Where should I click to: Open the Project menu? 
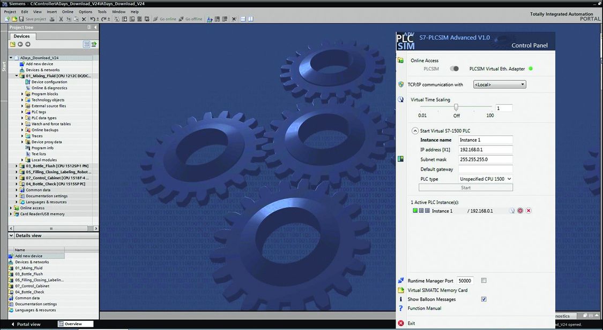(x=10, y=12)
